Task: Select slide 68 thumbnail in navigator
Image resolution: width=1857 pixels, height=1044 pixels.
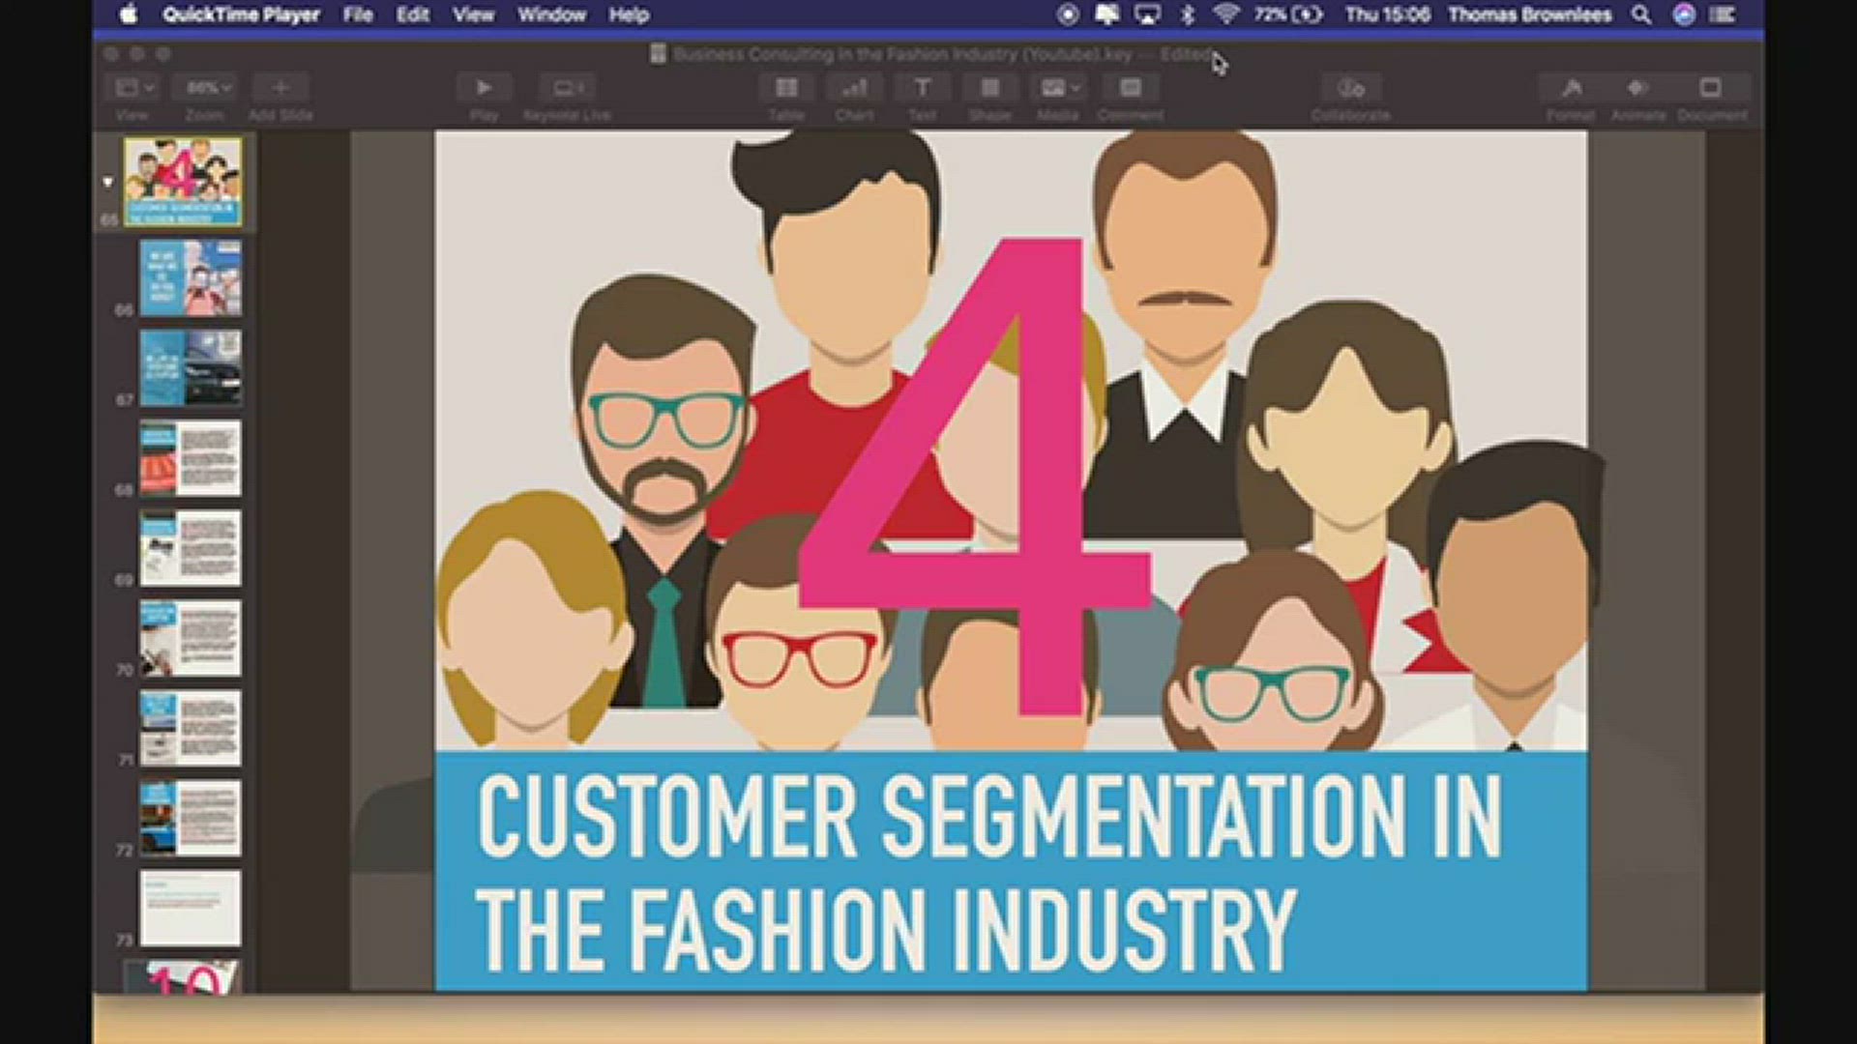Action: (x=191, y=458)
